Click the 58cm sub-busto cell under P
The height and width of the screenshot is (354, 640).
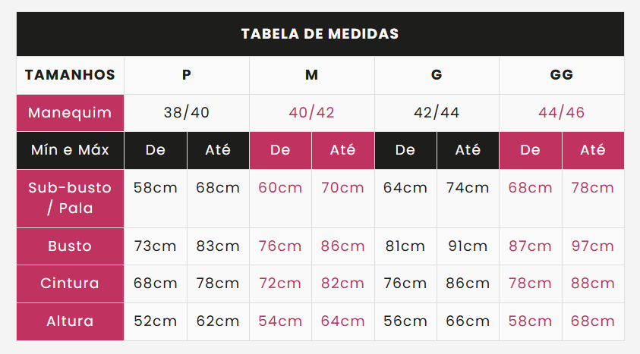click(156, 199)
